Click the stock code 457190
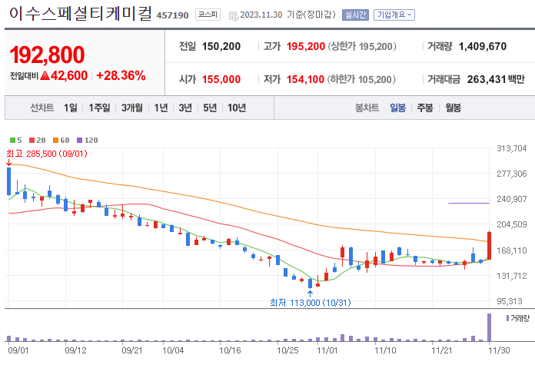This screenshot has height=368, width=535. click(173, 15)
